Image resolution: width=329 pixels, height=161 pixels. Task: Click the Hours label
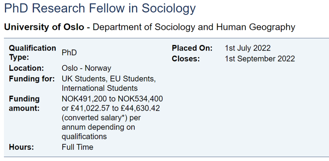pos(21,147)
